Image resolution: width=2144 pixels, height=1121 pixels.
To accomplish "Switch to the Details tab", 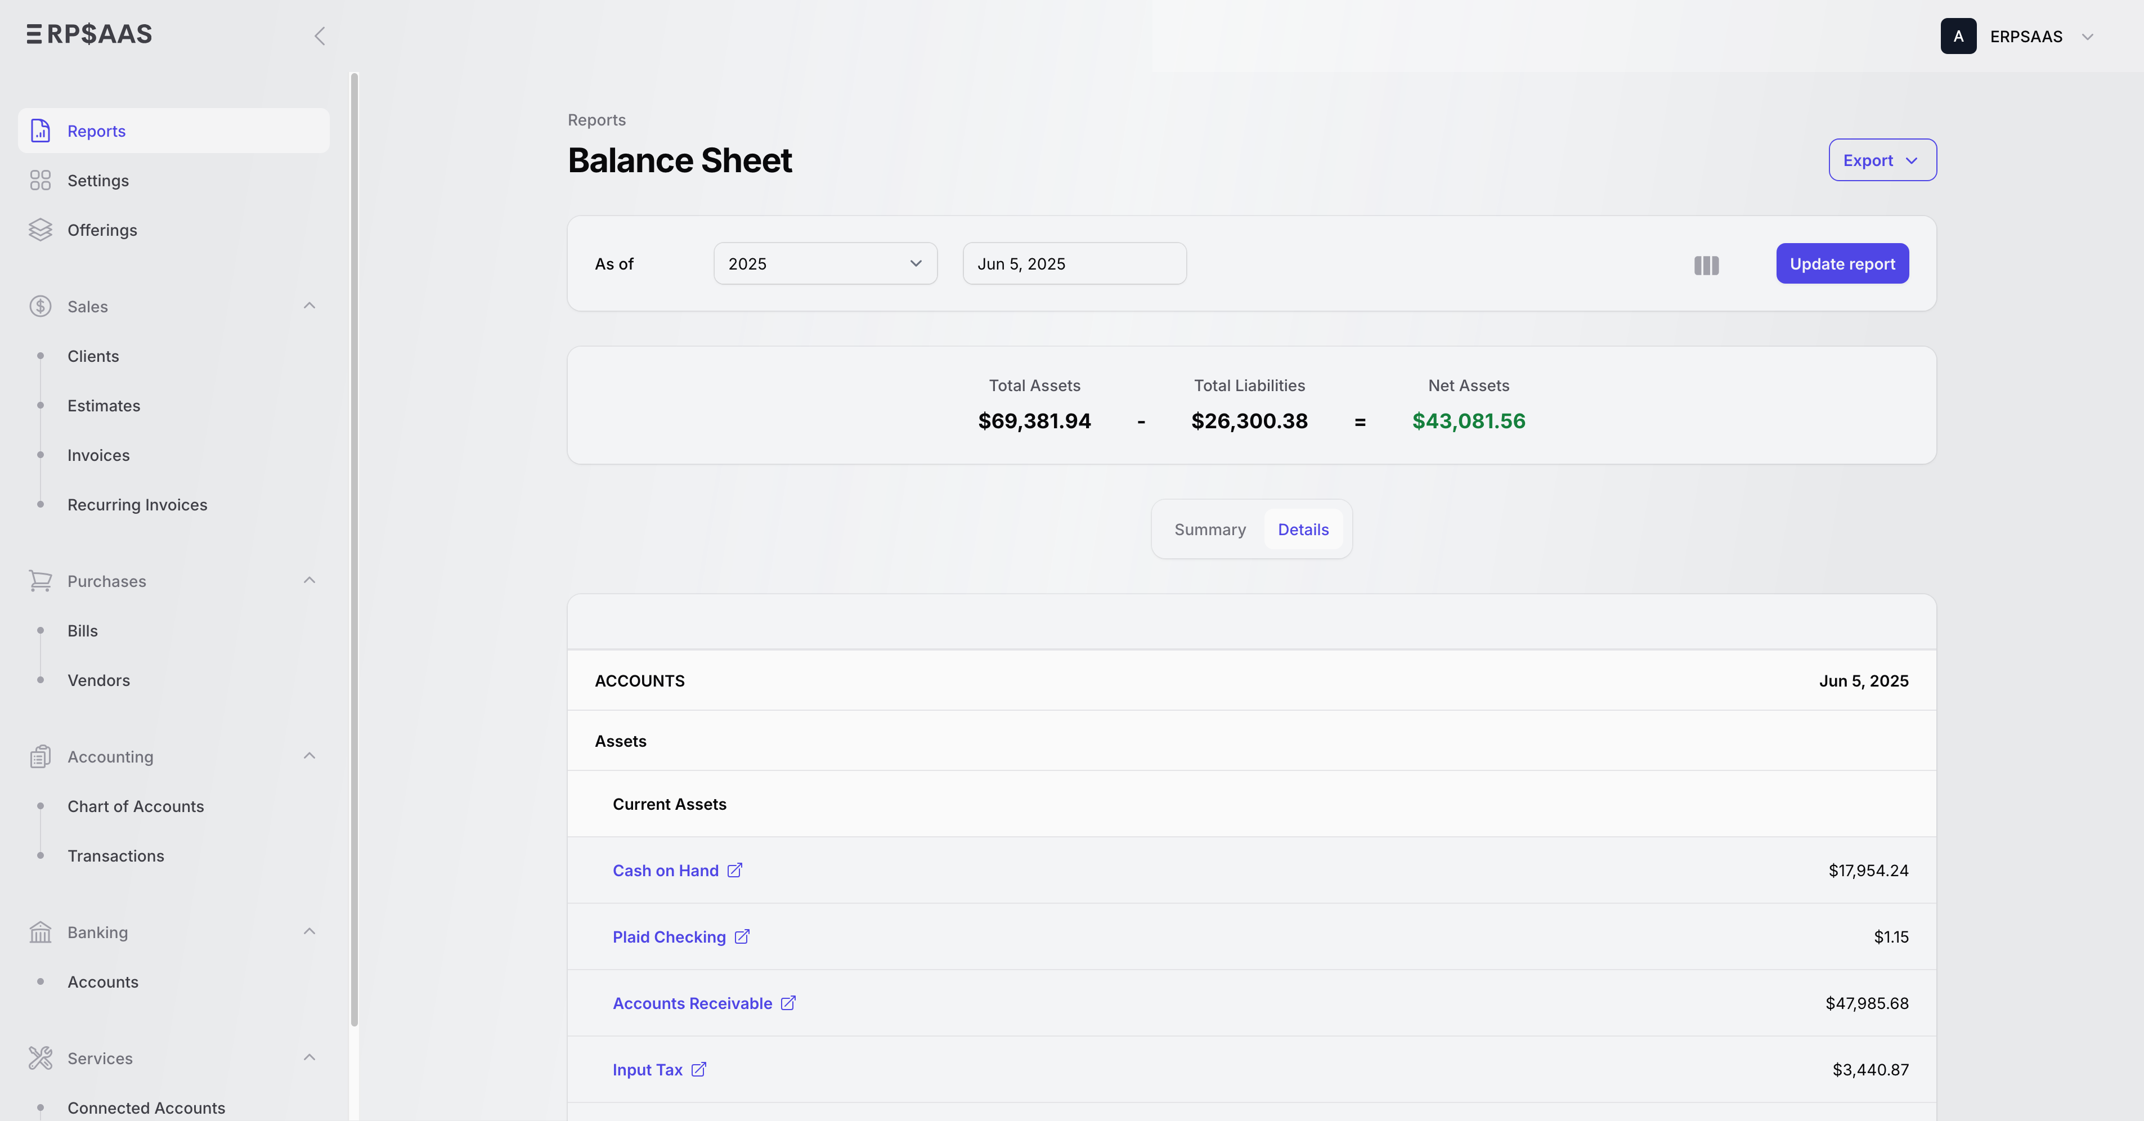I will (1303, 530).
